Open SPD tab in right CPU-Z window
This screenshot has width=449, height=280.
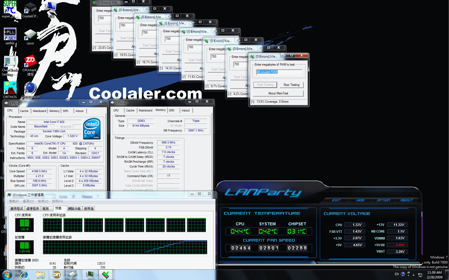172,110
